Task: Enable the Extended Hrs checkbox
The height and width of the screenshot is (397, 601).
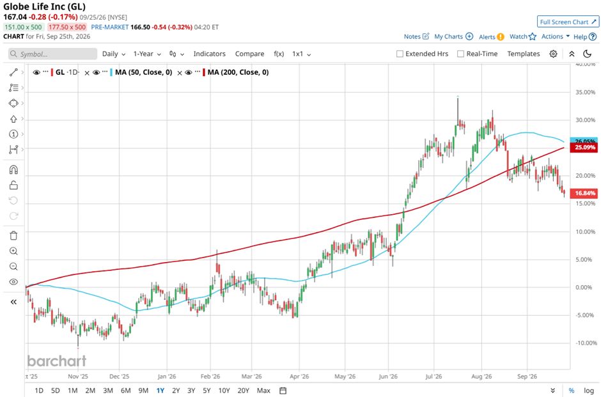Action: tap(400, 54)
